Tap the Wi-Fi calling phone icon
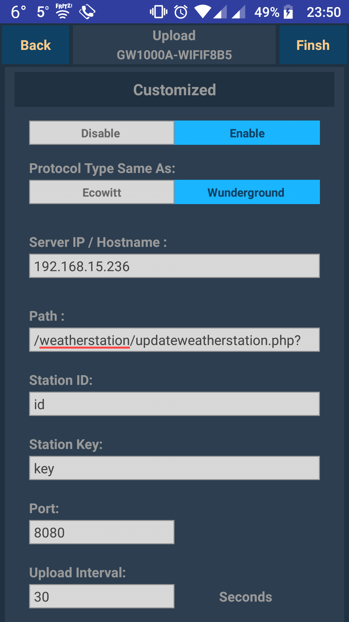This screenshot has width=349, height=622. (x=87, y=12)
